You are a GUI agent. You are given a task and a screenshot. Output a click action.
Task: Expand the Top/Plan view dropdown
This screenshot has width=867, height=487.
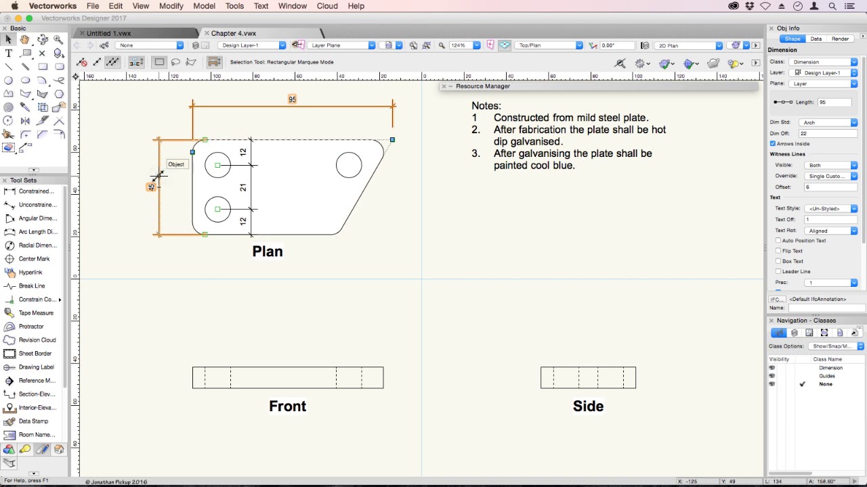point(579,45)
